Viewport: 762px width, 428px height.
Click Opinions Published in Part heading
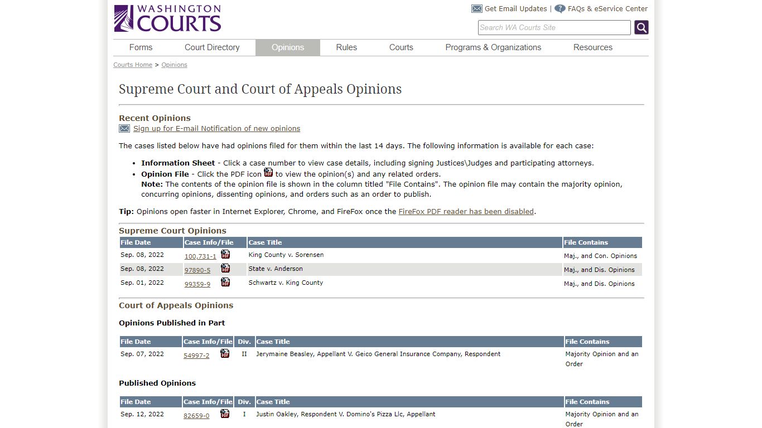click(172, 323)
